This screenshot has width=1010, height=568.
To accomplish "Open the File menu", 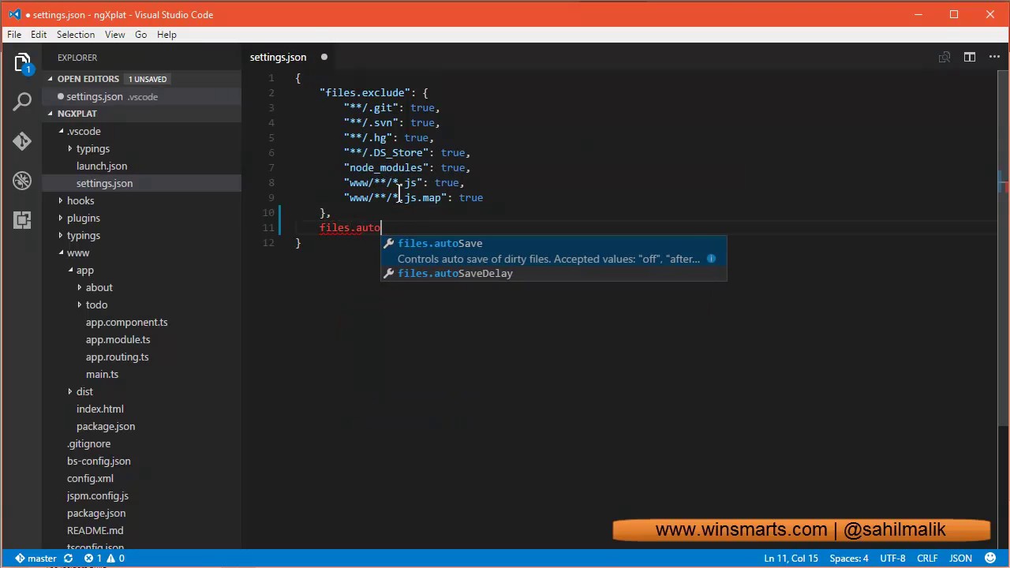I will click(x=14, y=35).
